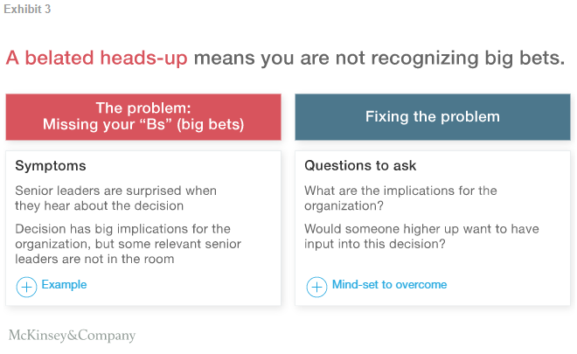Screen dimensions: 577x354
Task: Select the blue "Fixing the problem" header
Action: pyautogui.click(x=433, y=116)
